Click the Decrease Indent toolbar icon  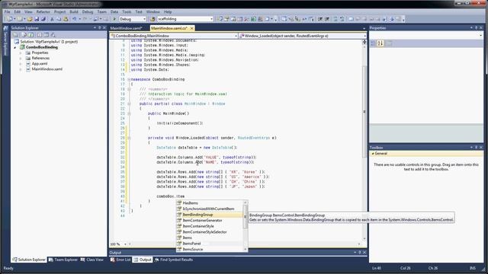coord(320,19)
